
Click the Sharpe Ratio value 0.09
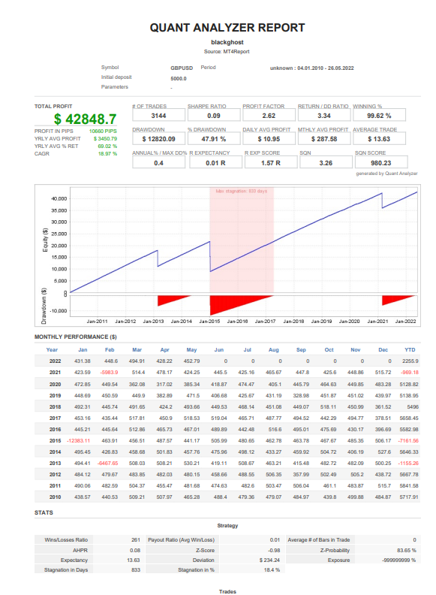coord(214,116)
